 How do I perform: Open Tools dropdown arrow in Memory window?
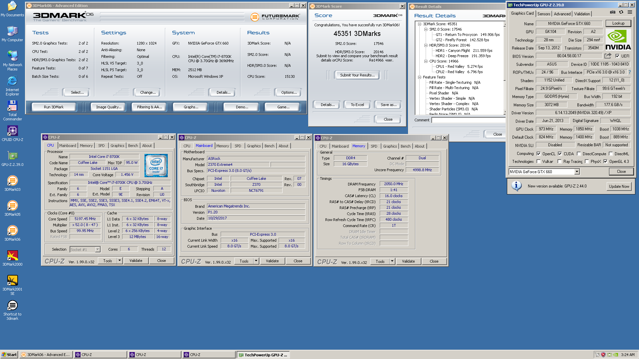[x=392, y=261]
